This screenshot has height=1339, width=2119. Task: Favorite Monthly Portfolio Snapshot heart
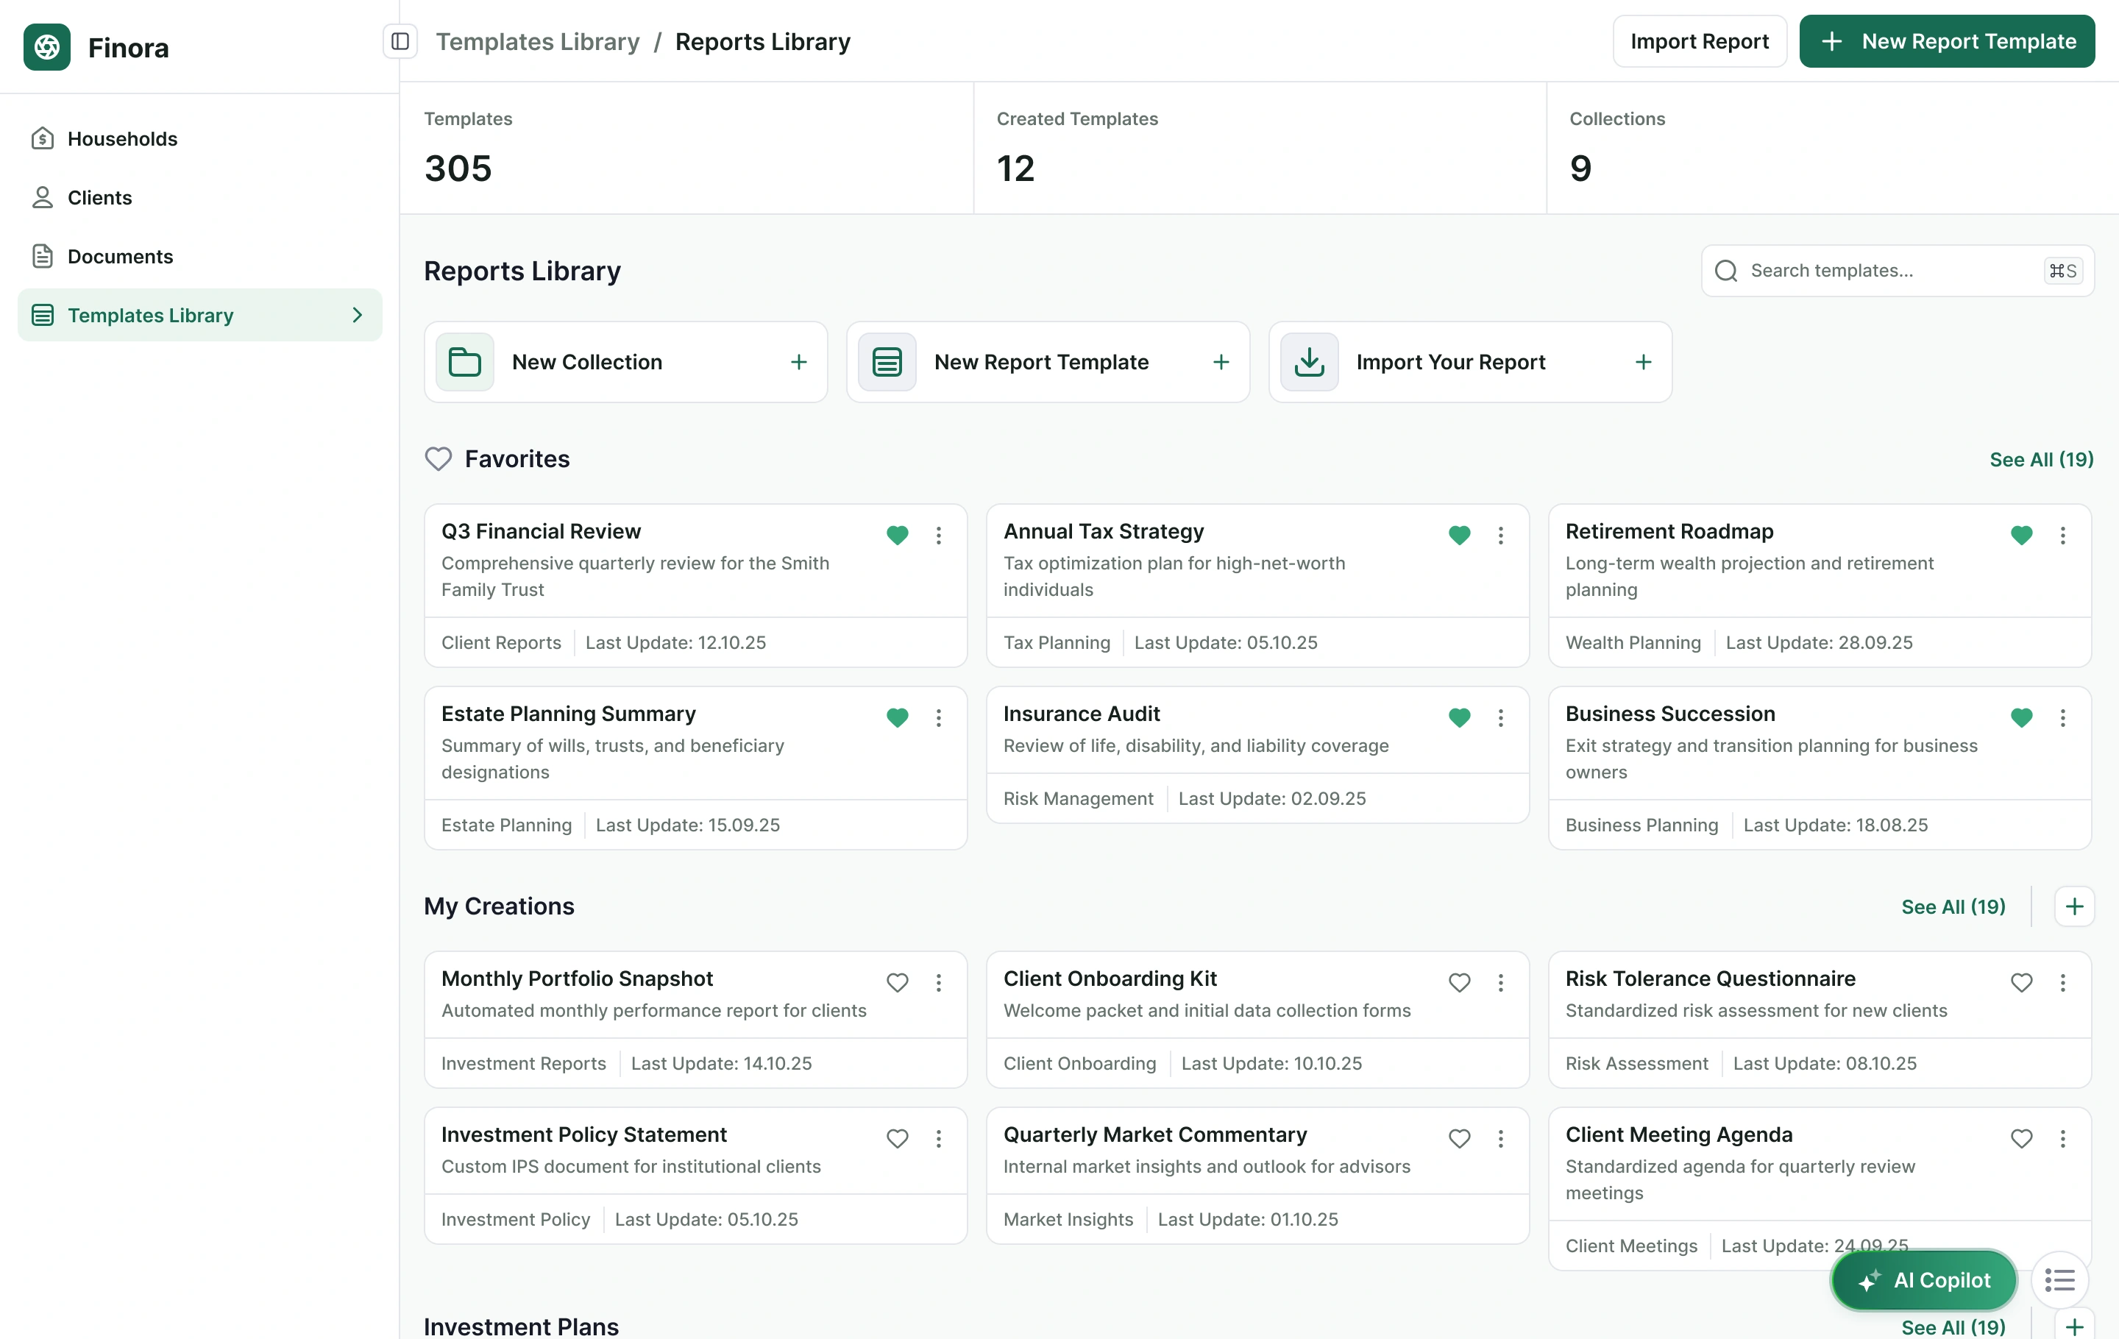tap(897, 982)
